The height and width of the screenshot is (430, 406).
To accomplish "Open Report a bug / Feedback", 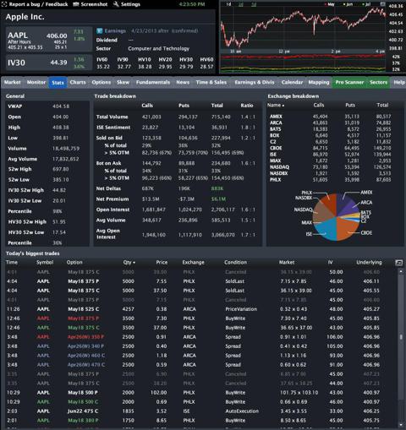I will [x=38, y=4].
